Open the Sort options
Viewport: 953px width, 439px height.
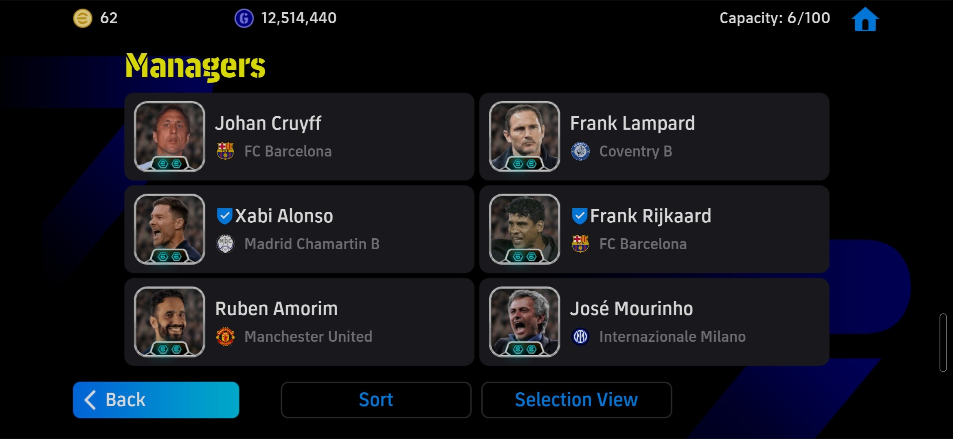376,400
